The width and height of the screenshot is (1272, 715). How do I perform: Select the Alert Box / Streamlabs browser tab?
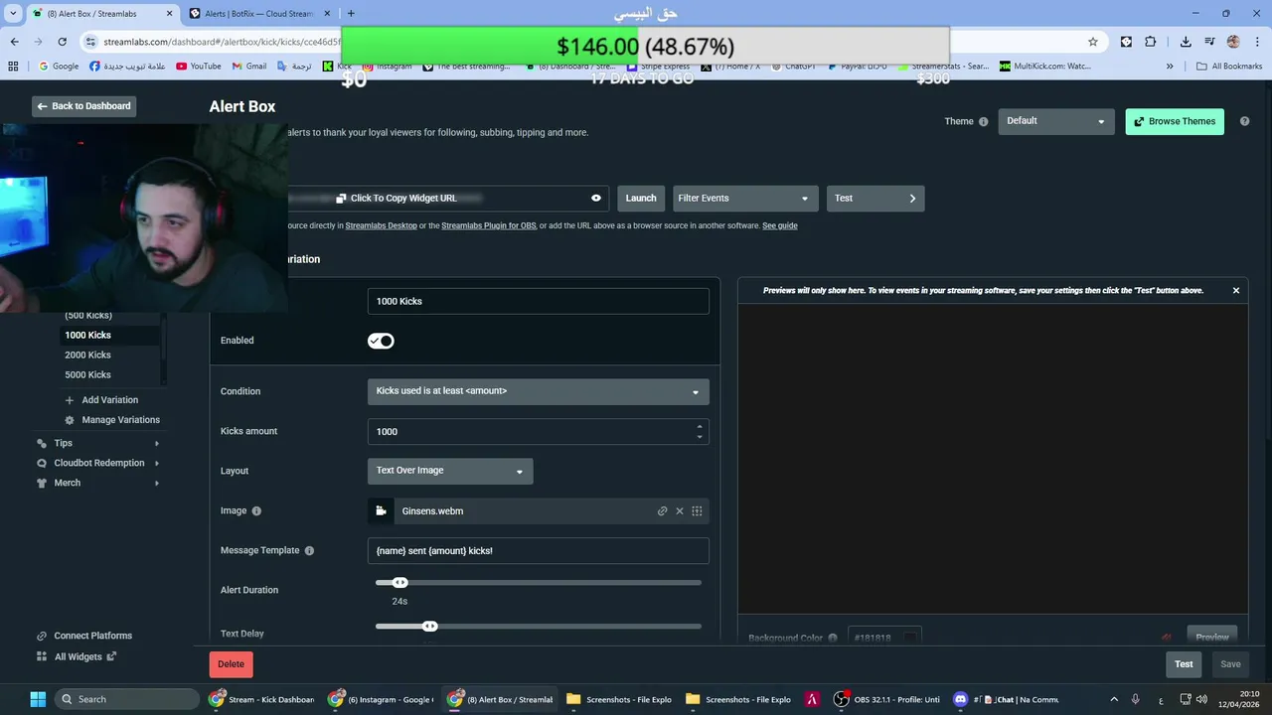pos(102,14)
